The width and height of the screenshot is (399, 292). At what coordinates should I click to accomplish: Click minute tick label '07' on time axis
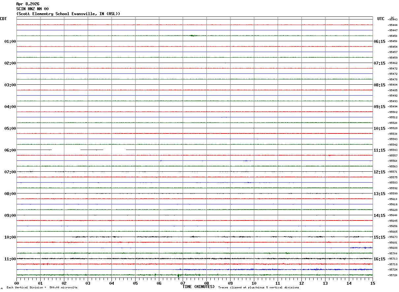(x=183, y=283)
